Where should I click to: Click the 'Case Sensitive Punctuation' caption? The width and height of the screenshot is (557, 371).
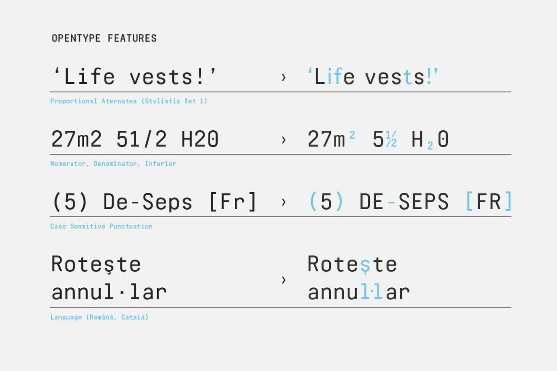point(101,226)
